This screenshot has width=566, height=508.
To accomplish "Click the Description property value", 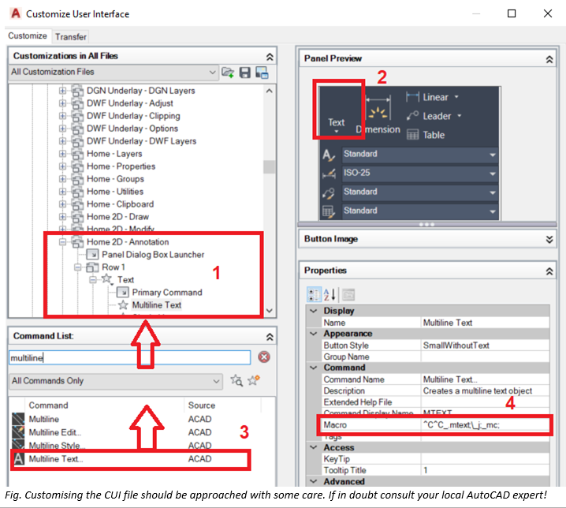I will (x=486, y=390).
